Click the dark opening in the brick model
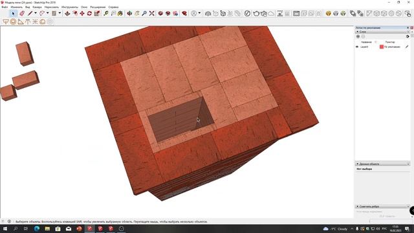The image size is (414, 233). pyautogui.click(x=181, y=120)
